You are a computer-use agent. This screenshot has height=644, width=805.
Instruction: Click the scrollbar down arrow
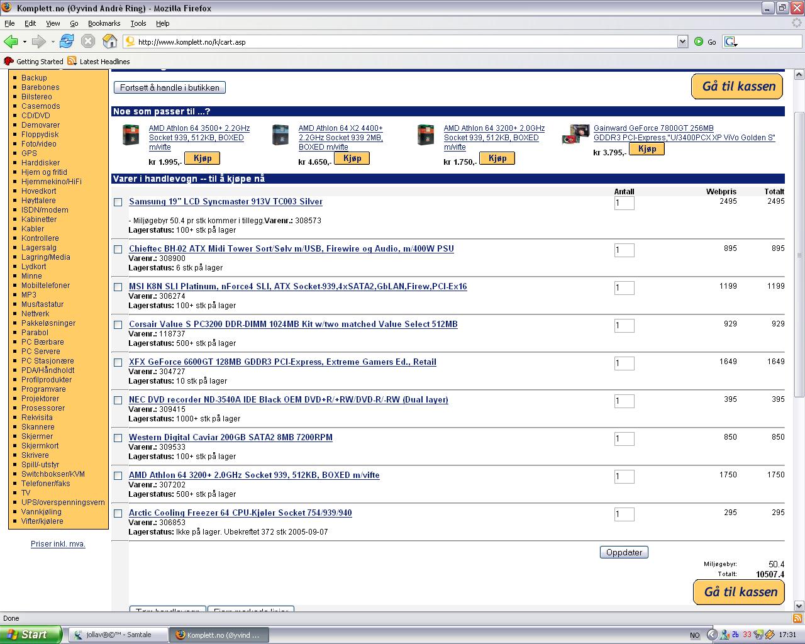point(799,606)
